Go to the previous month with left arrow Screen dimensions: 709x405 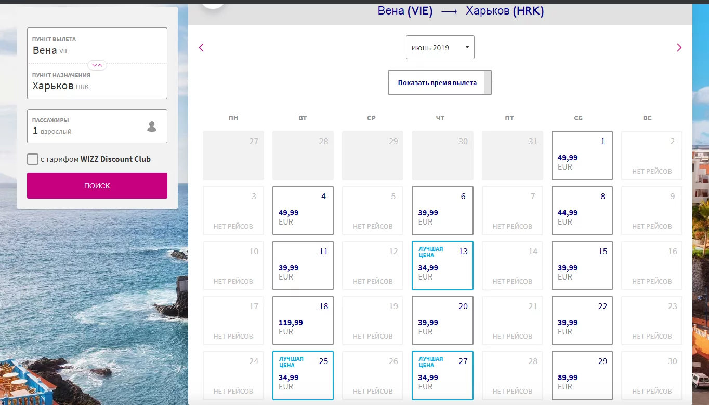point(202,48)
